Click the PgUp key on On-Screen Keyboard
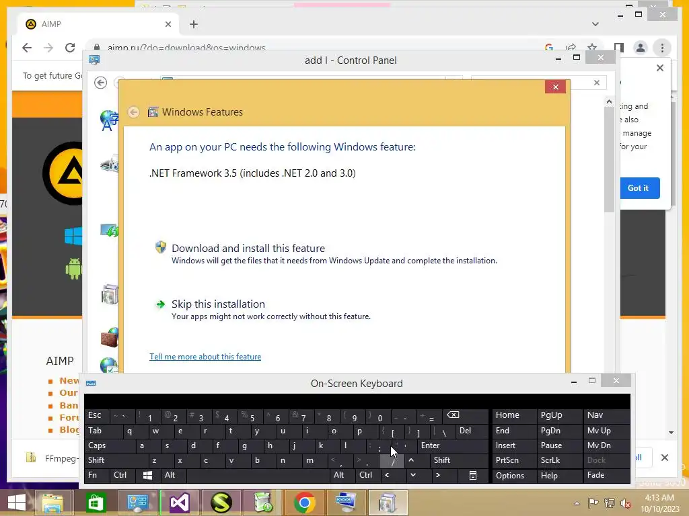This screenshot has width=689, height=516. pyautogui.click(x=559, y=415)
